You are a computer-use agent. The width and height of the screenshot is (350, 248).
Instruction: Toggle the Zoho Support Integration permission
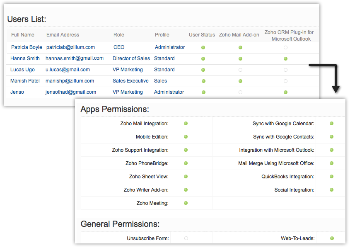(186, 150)
